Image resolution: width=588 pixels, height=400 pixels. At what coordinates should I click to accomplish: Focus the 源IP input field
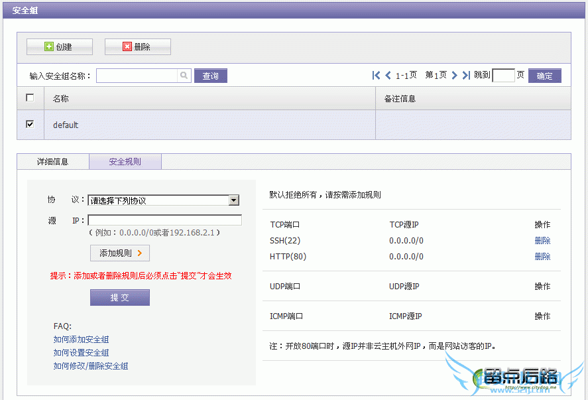coord(164,220)
